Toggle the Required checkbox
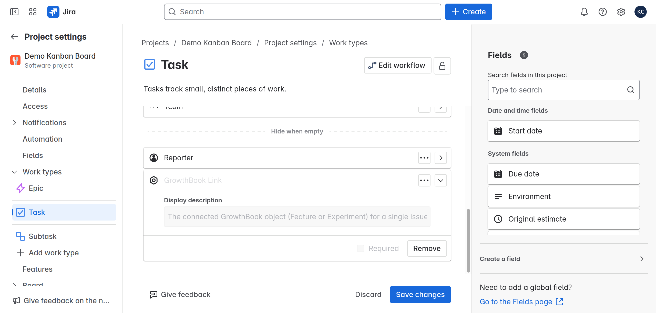656x313 pixels. coord(361,248)
